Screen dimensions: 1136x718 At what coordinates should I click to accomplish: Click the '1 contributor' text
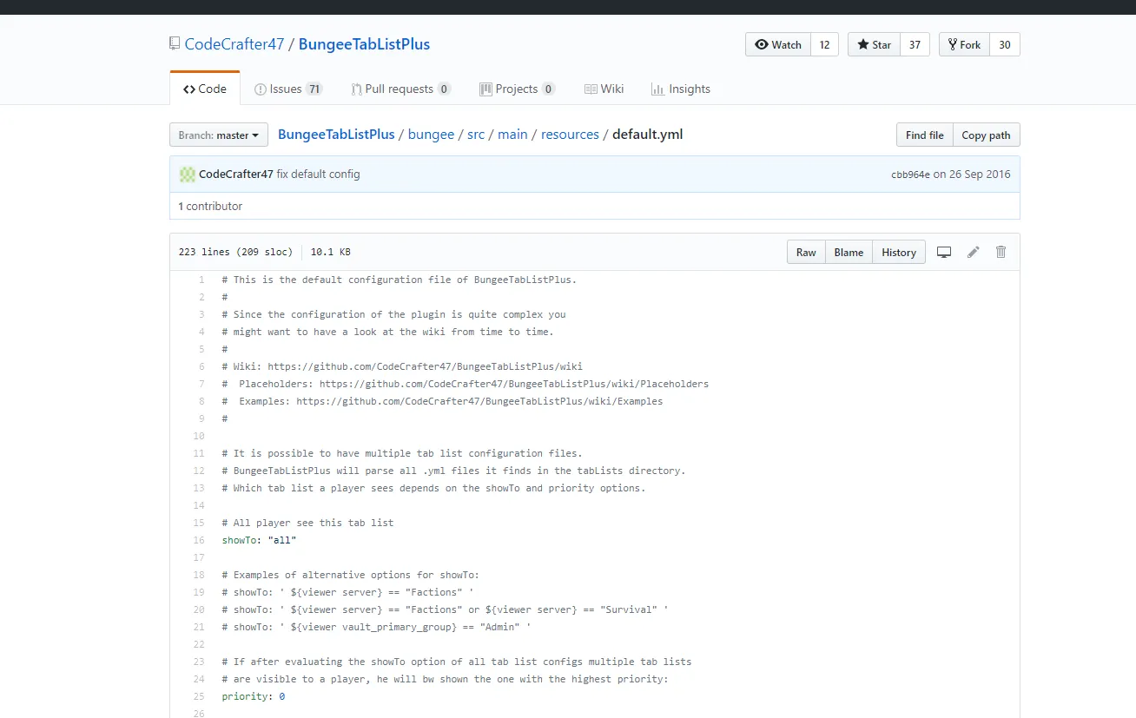[x=210, y=207]
